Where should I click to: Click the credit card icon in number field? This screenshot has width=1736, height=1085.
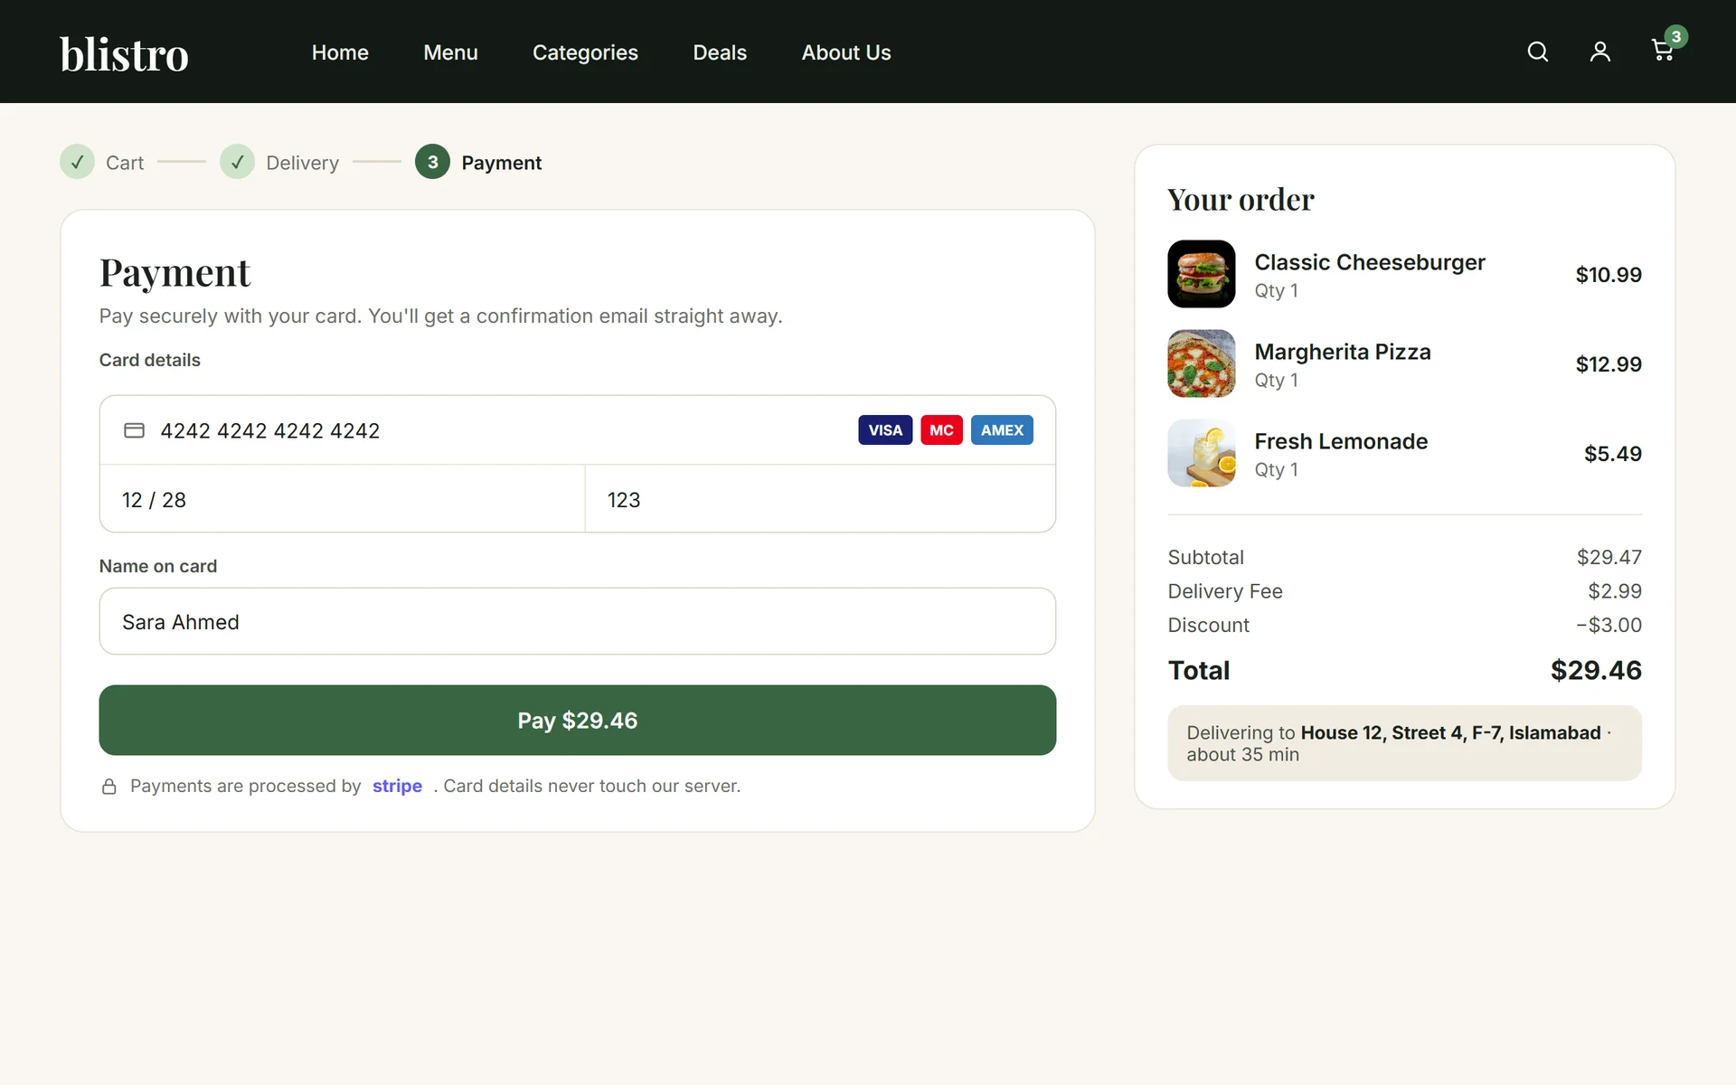pos(134,430)
